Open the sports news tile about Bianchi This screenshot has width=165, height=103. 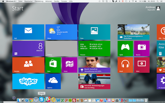(x=94, y=65)
